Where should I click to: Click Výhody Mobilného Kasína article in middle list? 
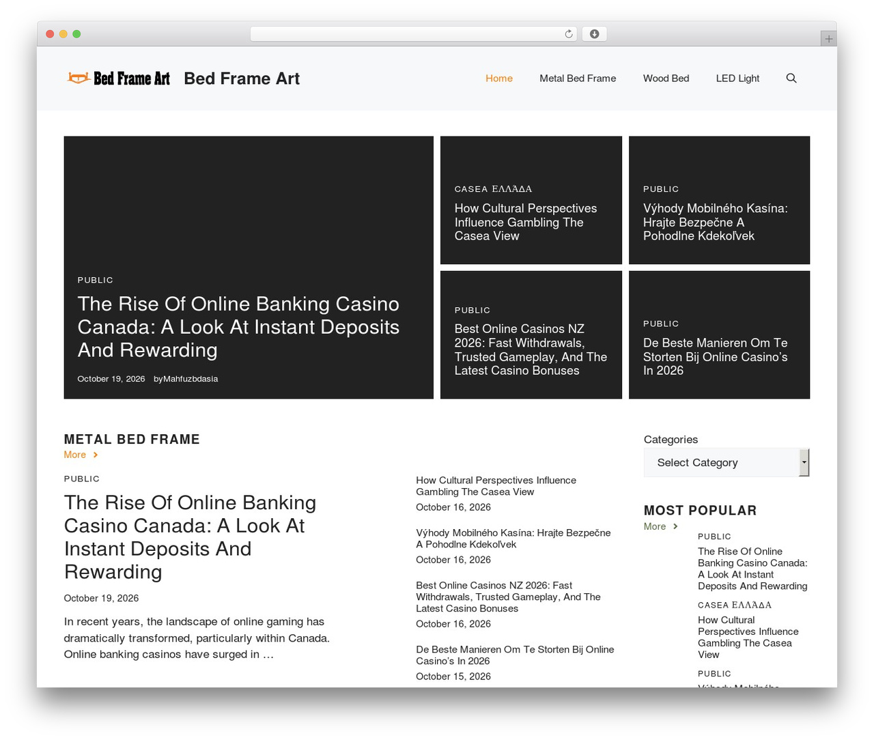[x=513, y=539]
